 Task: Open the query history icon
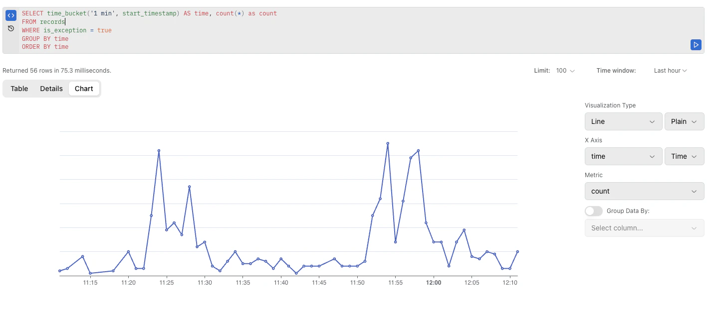[x=11, y=28]
